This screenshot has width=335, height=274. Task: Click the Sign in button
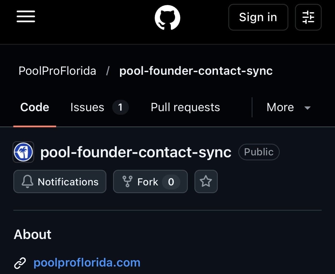[x=258, y=17]
